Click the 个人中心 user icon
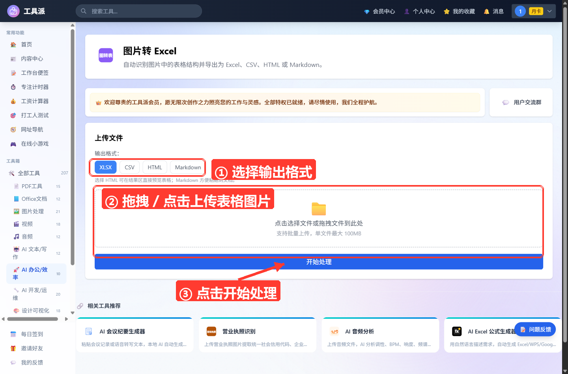This screenshot has height=374, width=568. click(407, 11)
